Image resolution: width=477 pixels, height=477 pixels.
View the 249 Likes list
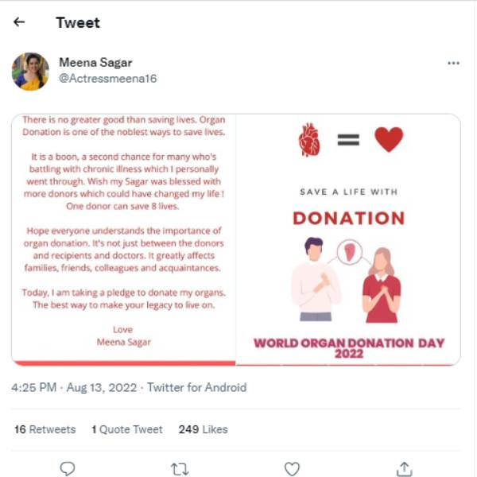[203, 429]
